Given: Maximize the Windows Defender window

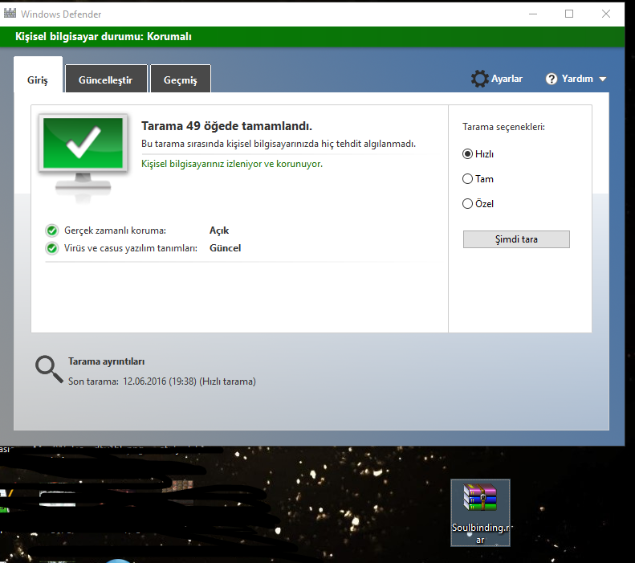Looking at the screenshot, I should click(x=569, y=14).
